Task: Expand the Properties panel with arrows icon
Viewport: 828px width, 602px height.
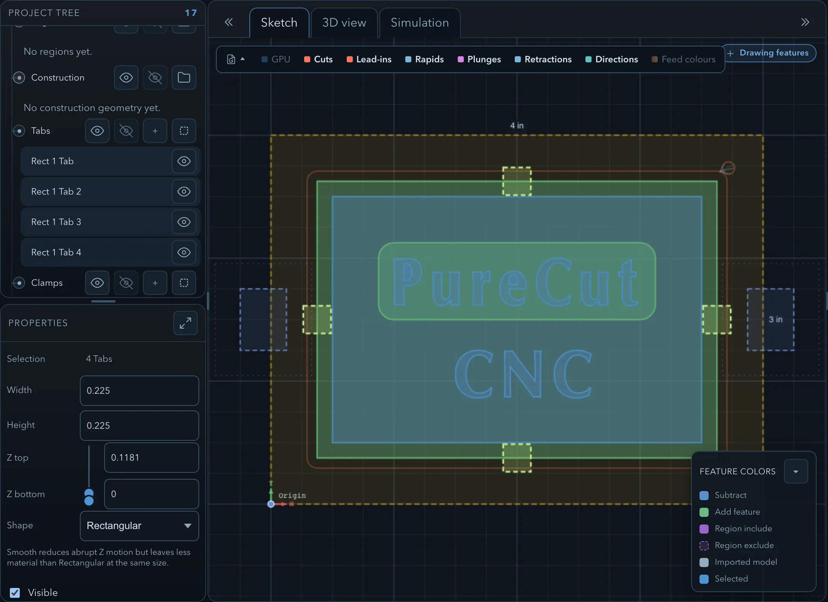Action: (186, 323)
